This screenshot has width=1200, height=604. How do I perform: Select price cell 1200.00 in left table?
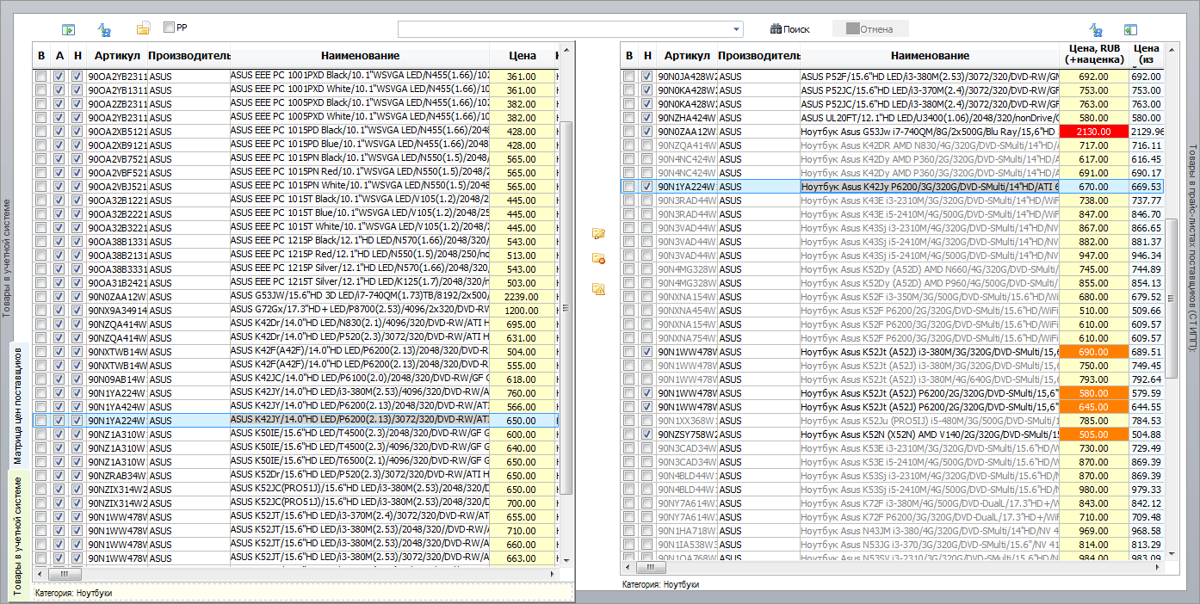pyautogui.click(x=522, y=311)
